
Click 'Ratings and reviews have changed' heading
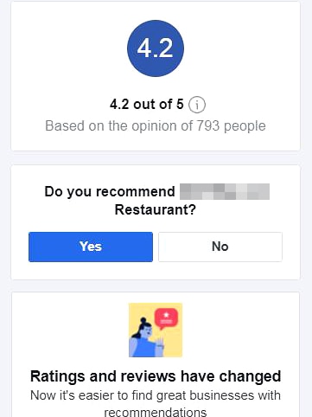156,376
